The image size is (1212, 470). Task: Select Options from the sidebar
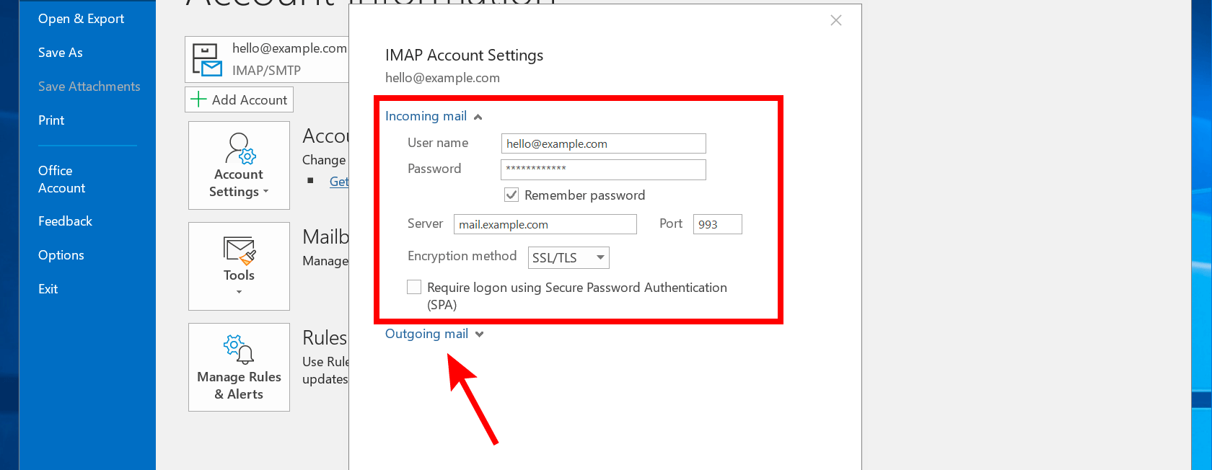point(61,254)
